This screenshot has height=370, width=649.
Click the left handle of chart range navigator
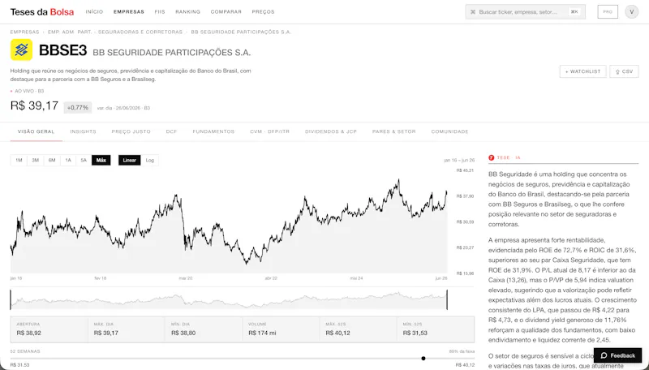tap(11, 299)
